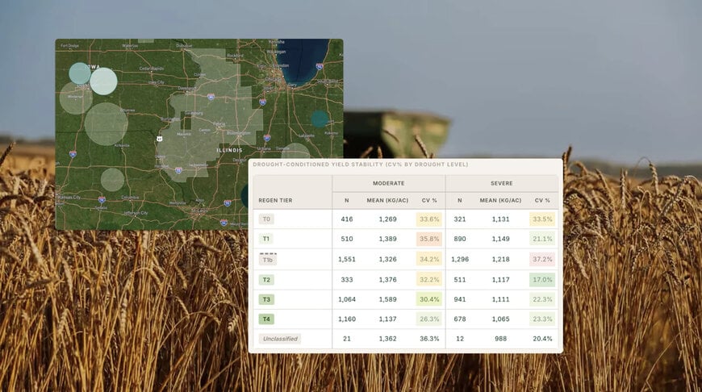
Task: Click the 416 sample count cell
Action: tap(346, 219)
